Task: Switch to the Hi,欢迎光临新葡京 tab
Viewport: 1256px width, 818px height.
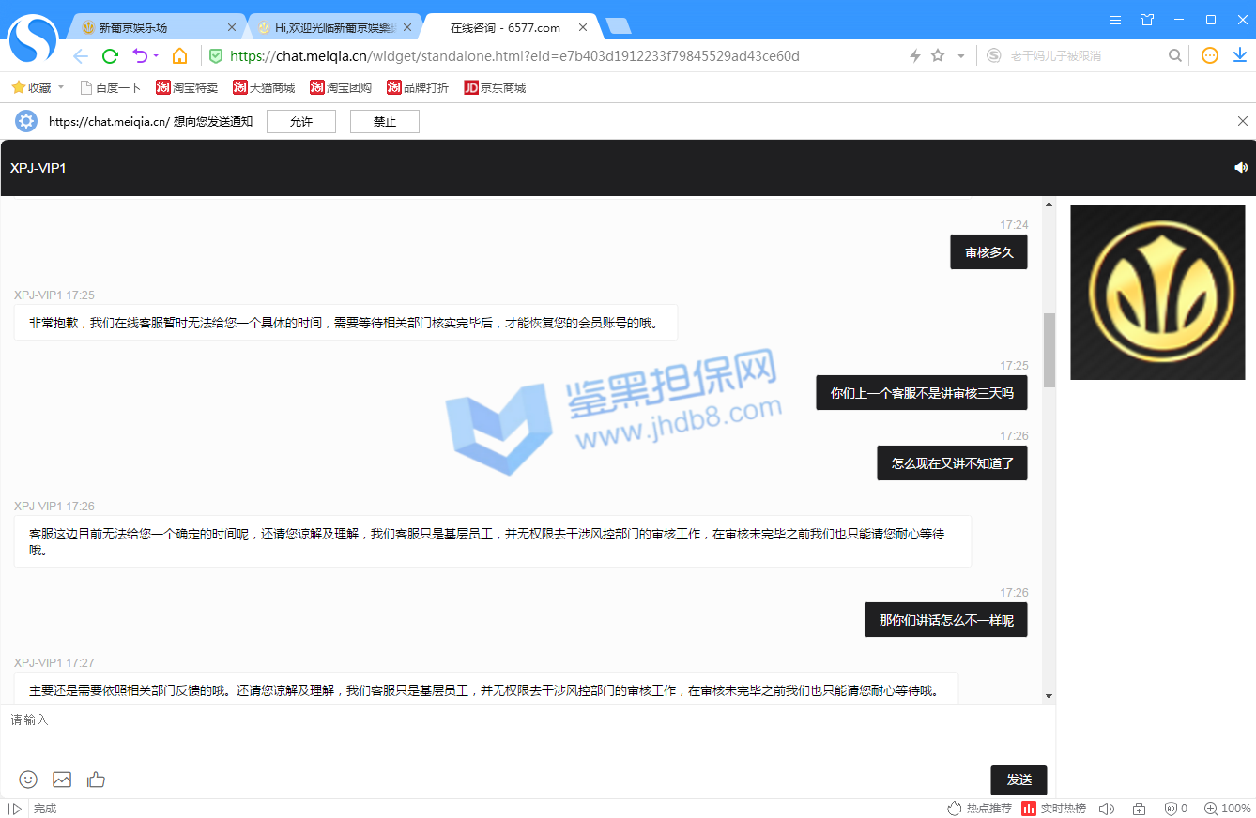Action: 334,27
